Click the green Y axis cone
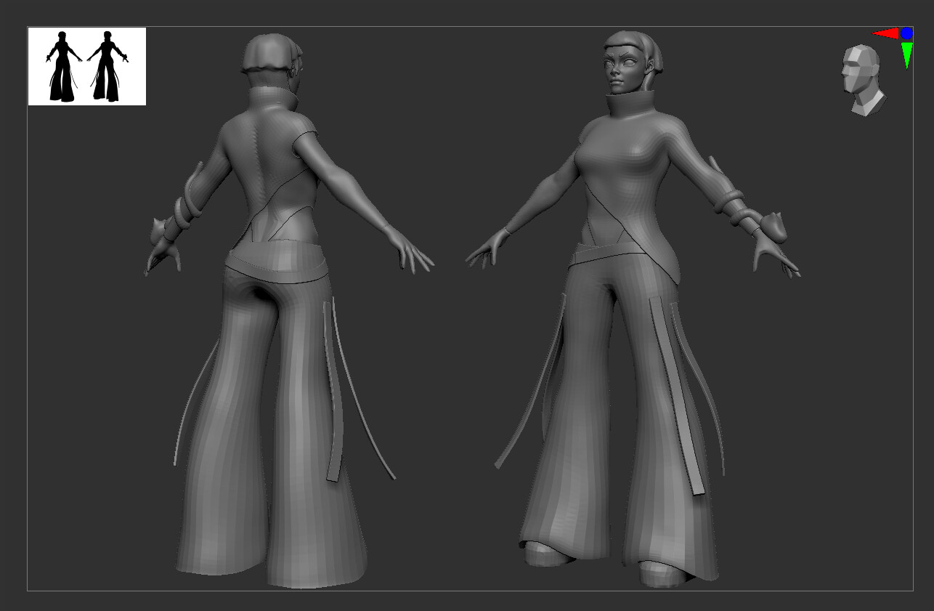934x611 pixels. (x=906, y=54)
